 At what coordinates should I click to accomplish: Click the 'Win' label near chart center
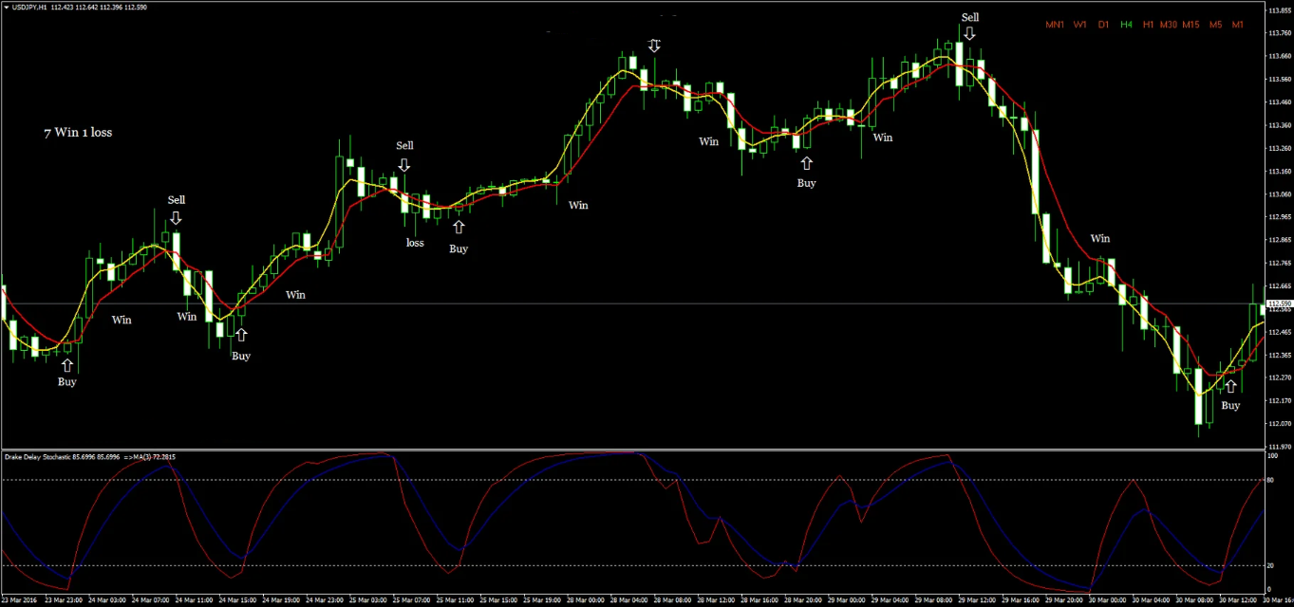[x=578, y=205]
